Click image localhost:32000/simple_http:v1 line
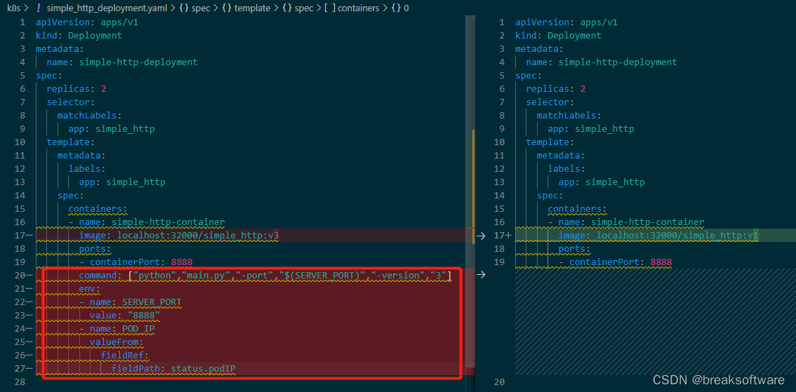796x392 pixels. pyautogui.click(x=658, y=236)
